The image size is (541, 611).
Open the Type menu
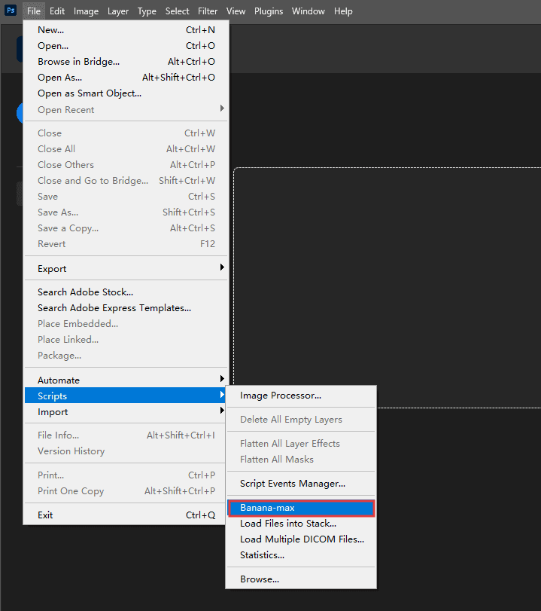pyautogui.click(x=147, y=11)
